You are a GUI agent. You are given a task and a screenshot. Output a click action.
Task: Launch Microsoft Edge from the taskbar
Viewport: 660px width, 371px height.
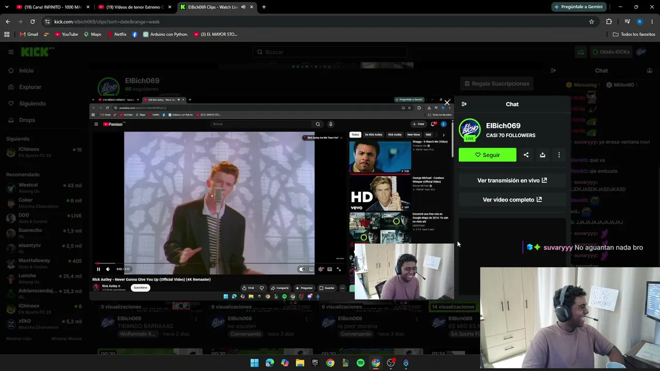270,363
